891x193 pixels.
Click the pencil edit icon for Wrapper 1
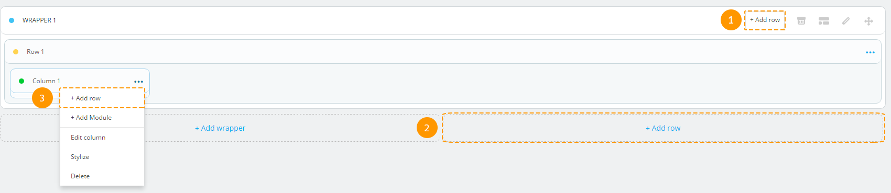[x=846, y=21]
